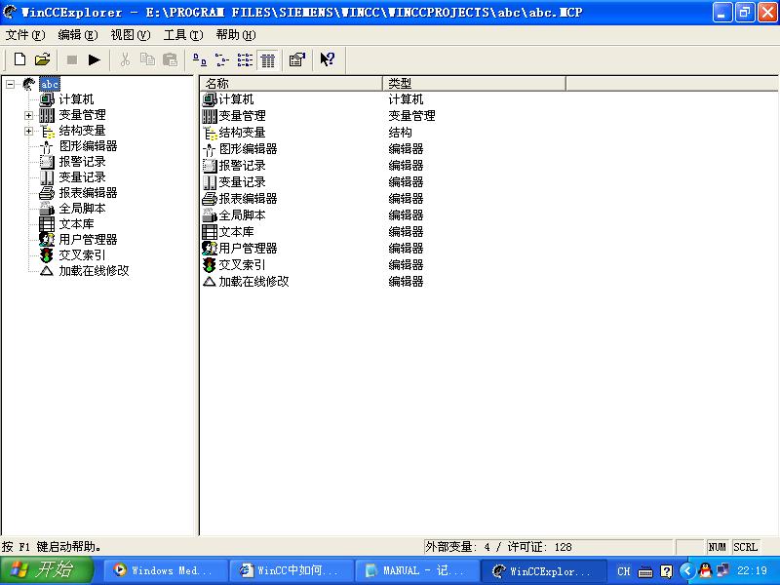Image resolution: width=780 pixels, height=585 pixels.
Task: Click the 外部变量 license status text
Action: click(x=498, y=547)
